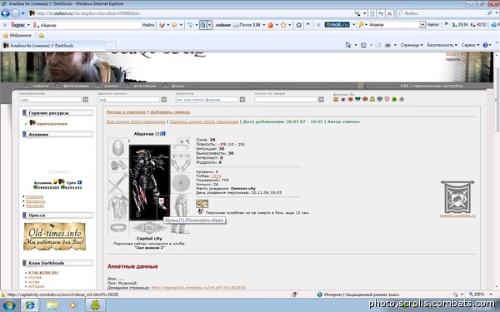This screenshot has height=312, width=500.
Task: Expand the print options arrow
Action: (x=395, y=45)
